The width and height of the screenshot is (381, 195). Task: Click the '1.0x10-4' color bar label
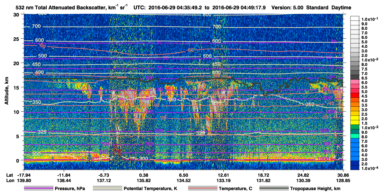pos(370,168)
